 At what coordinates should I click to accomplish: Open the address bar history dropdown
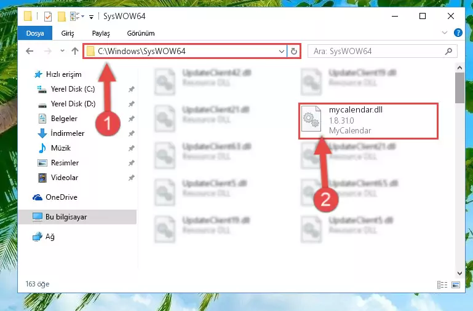tap(282, 51)
